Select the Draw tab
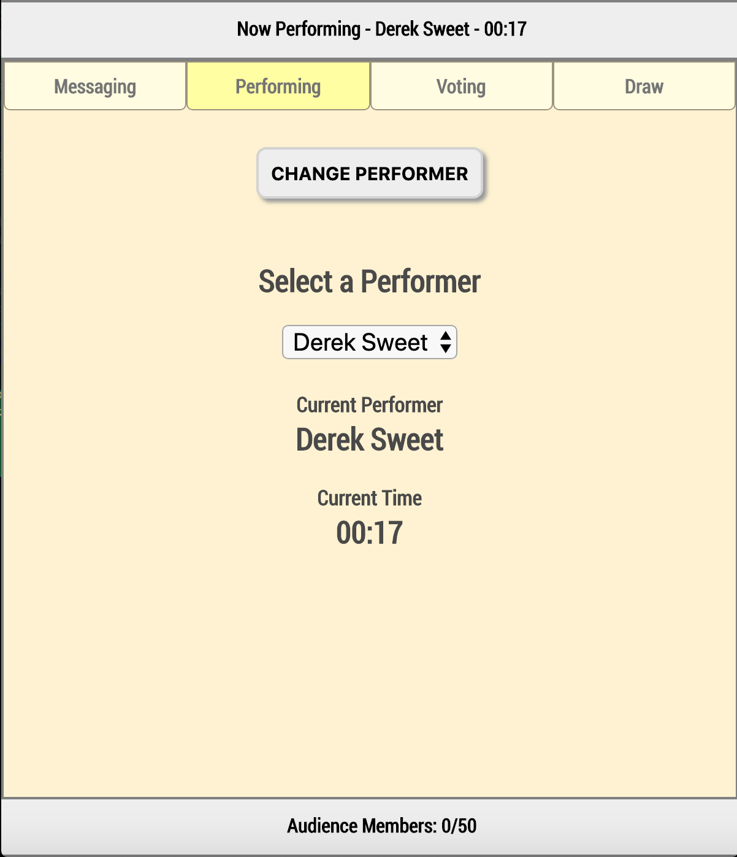The image size is (737, 857). (643, 86)
